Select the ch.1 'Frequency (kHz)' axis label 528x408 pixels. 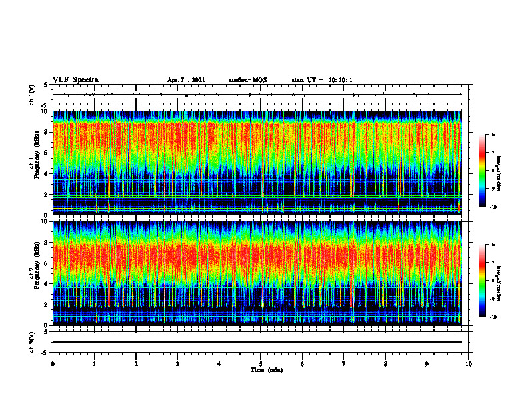(x=37, y=155)
